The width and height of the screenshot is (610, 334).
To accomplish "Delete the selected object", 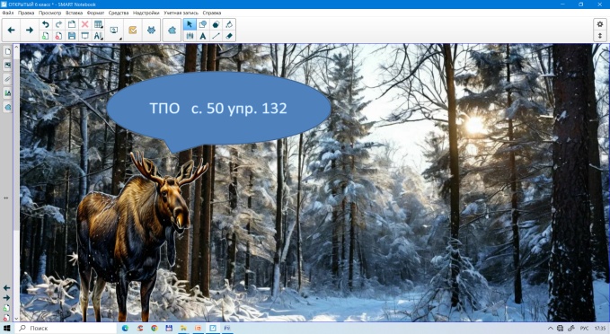I will (x=84, y=24).
